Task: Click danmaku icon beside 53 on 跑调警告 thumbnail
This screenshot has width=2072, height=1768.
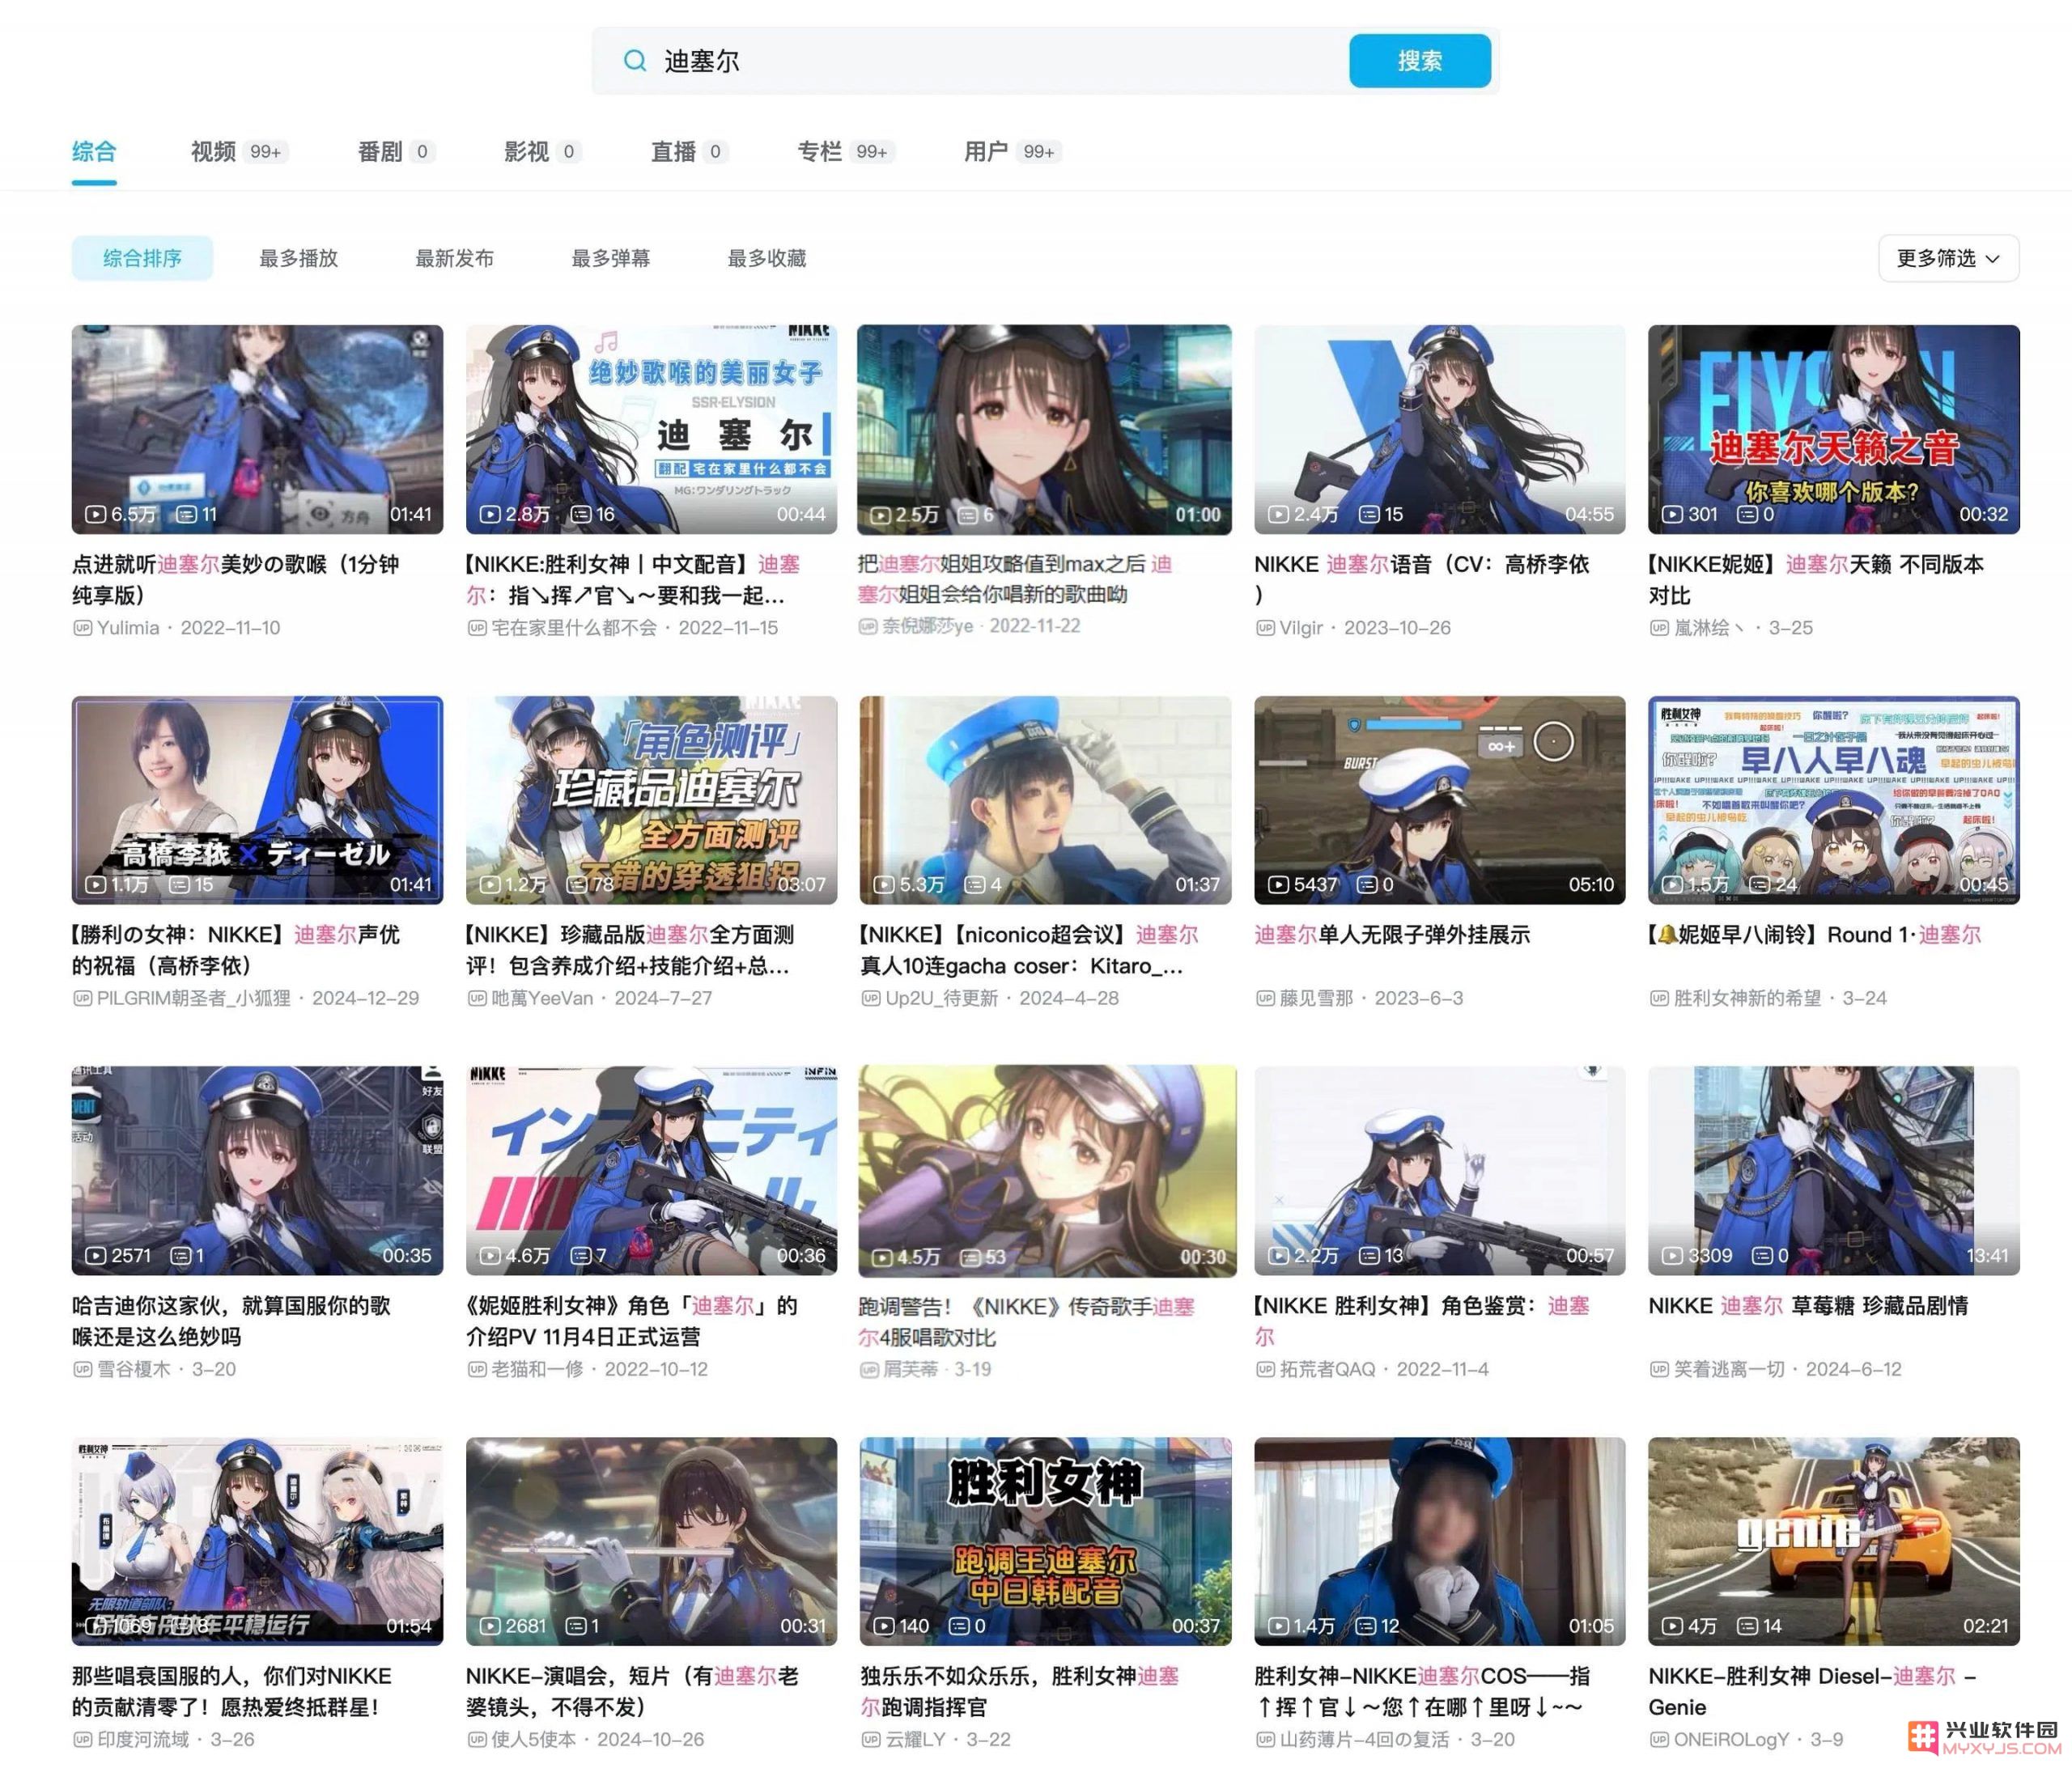Action: (970, 1257)
